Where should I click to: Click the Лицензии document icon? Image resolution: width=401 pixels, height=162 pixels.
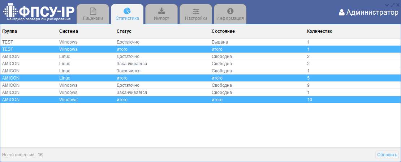pos(93,11)
